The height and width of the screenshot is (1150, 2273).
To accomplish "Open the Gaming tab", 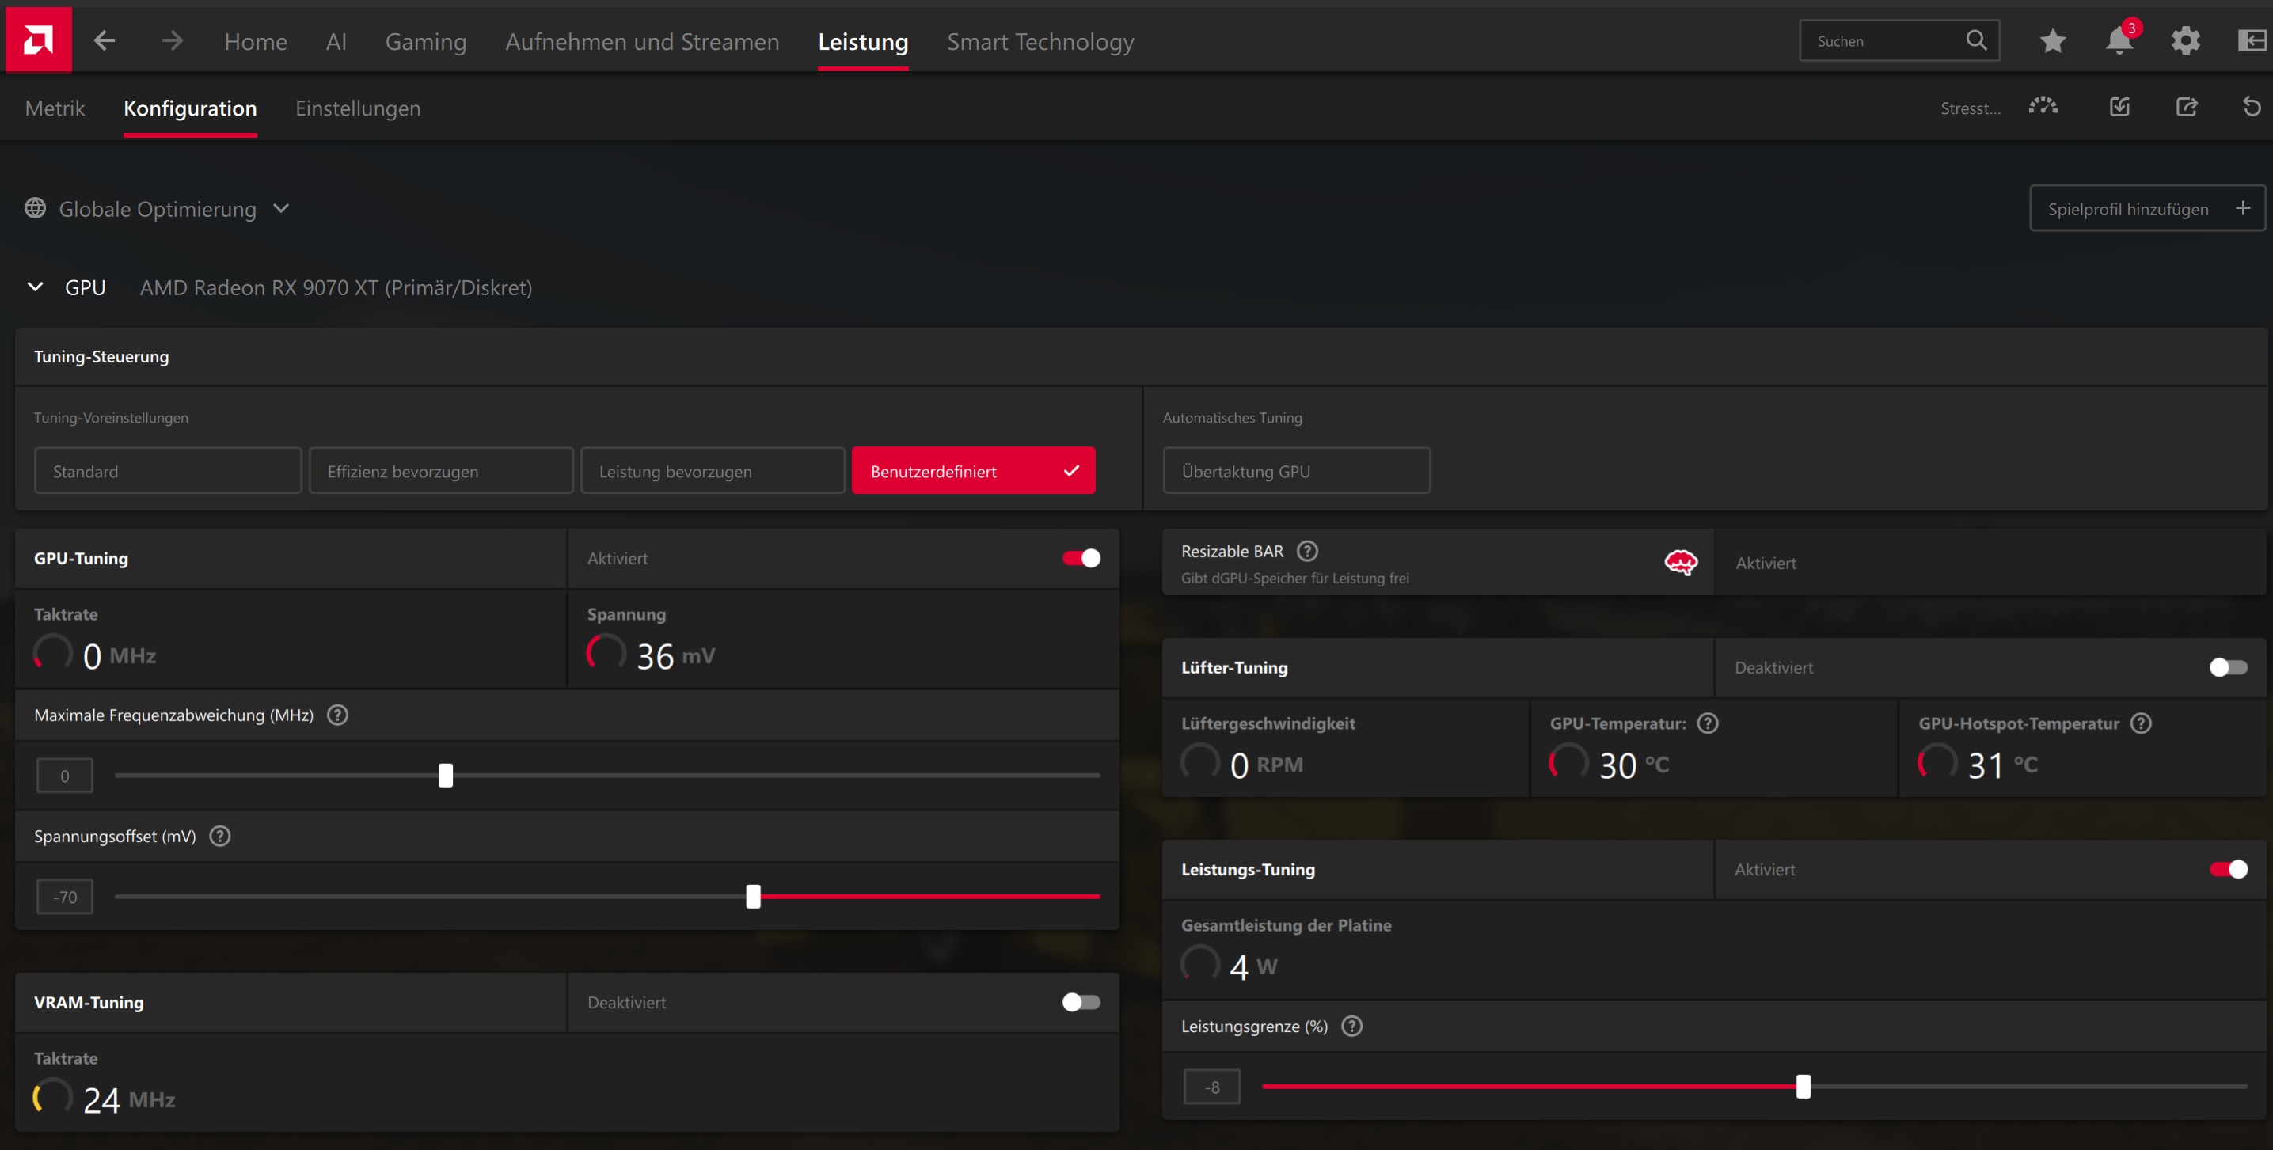I will 426,41.
